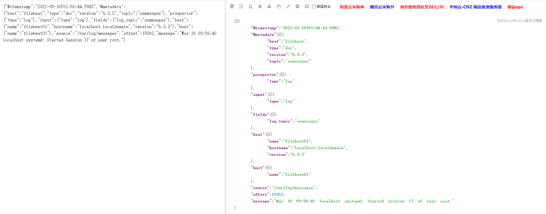Screen dimensions: 546x214
Task: Click the "osmessges" value of log_topic
Action: coord(307,121)
